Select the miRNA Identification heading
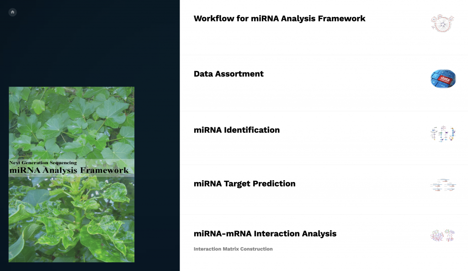 tap(236, 130)
